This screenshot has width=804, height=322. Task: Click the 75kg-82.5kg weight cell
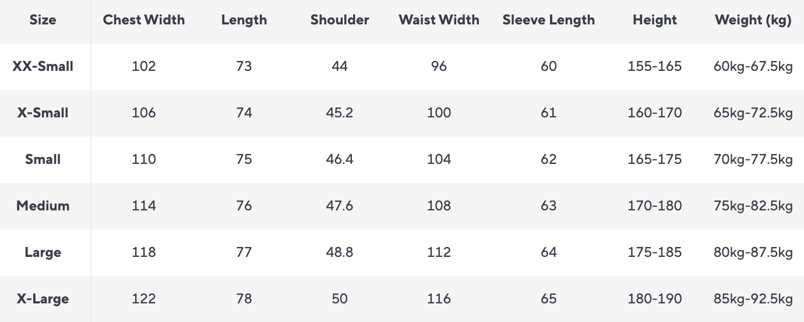coord(753,206)
